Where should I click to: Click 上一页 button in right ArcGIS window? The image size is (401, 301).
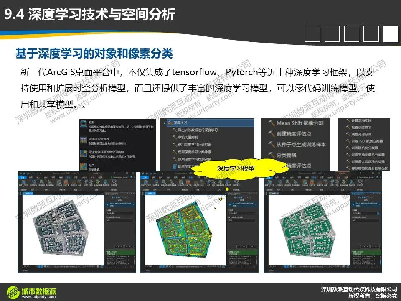click(x=365, y=247)
